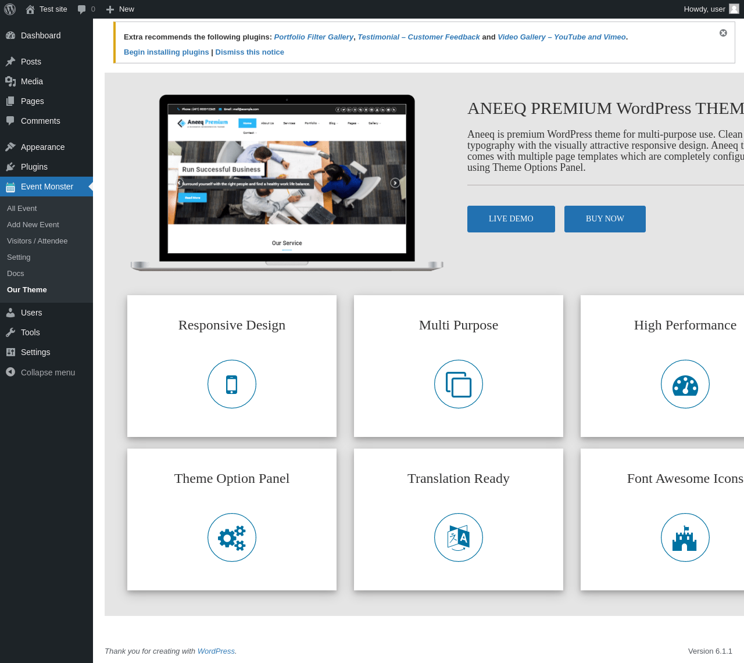The image size is (744, 663).
Task: Click the Users person icon
Action: (x=10, y=313)
